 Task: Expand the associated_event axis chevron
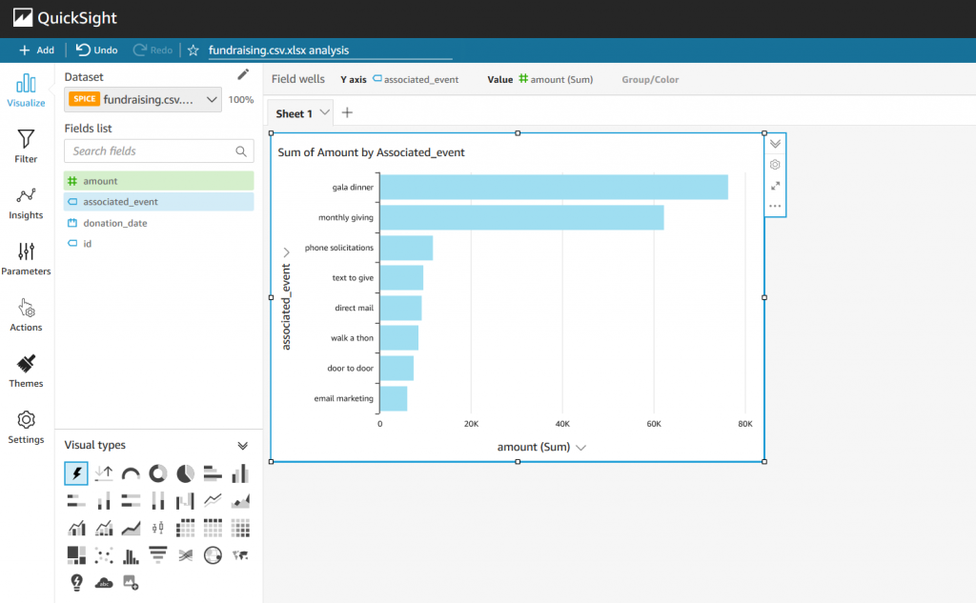(x=286, y=252)
